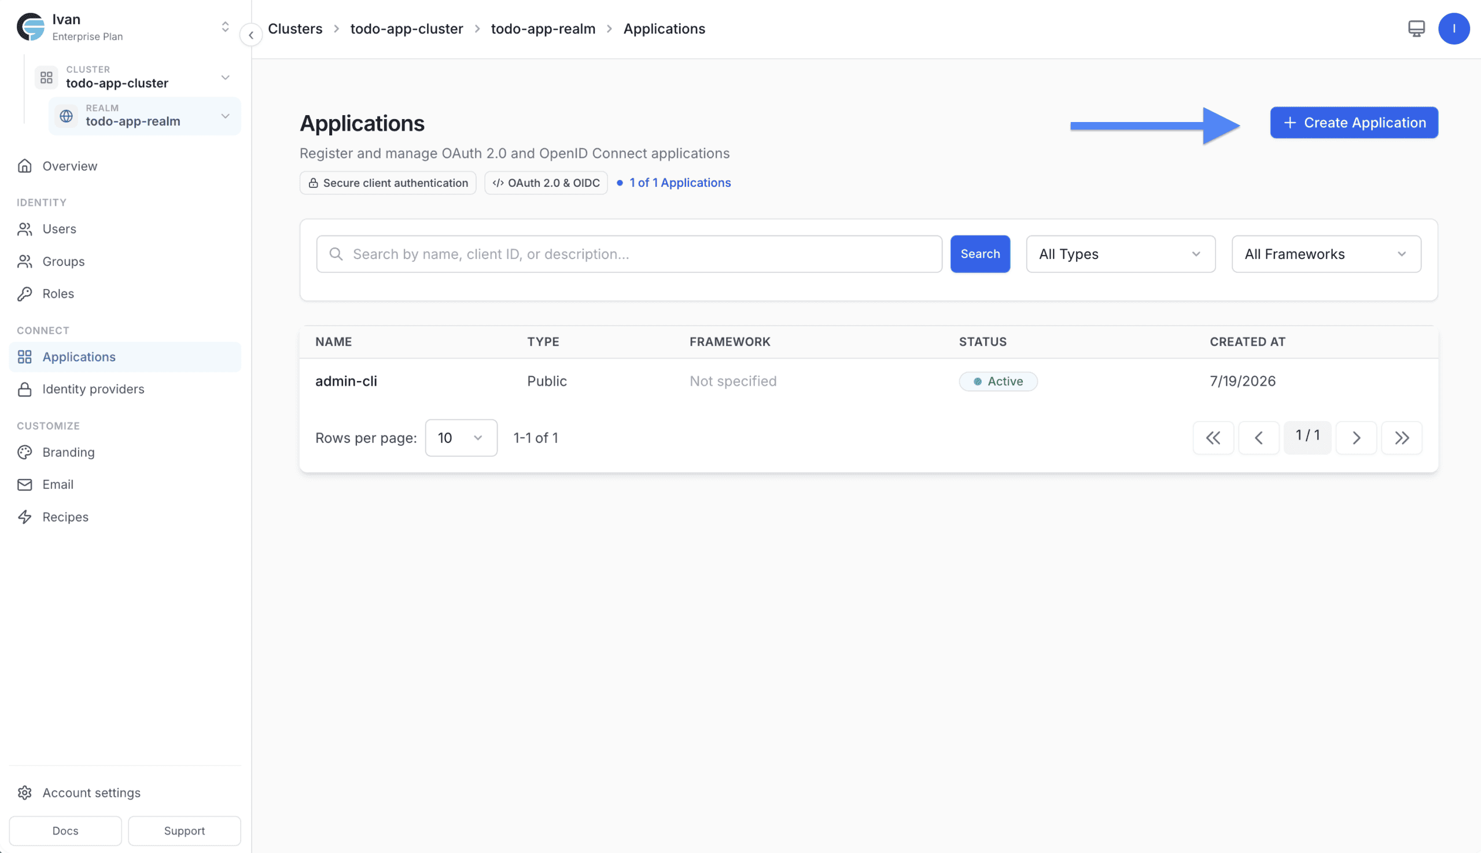Click the FRAMEWORK column header

(x=730, y=342)
